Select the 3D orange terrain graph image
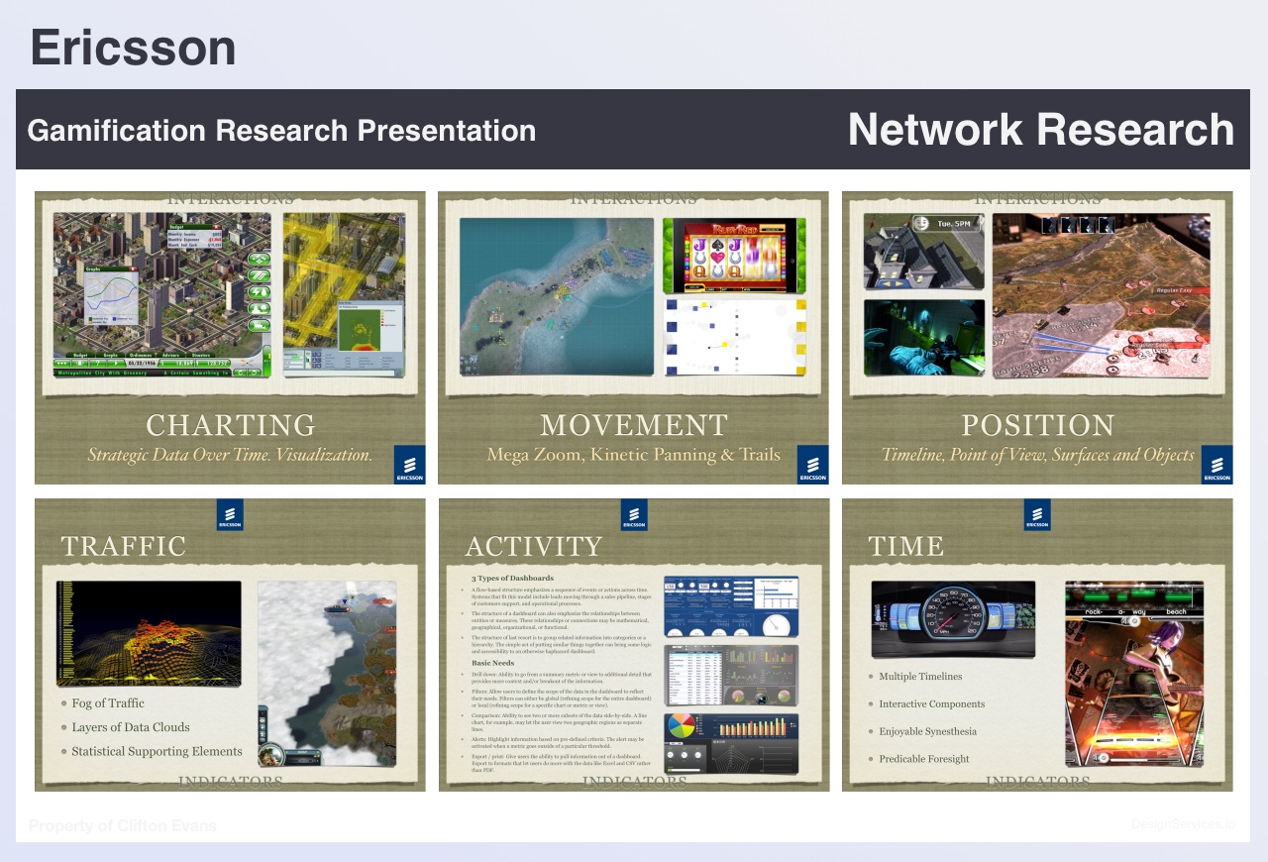Image resolution: width=1268 pixels, height=862 pixels. click(149, 633)
